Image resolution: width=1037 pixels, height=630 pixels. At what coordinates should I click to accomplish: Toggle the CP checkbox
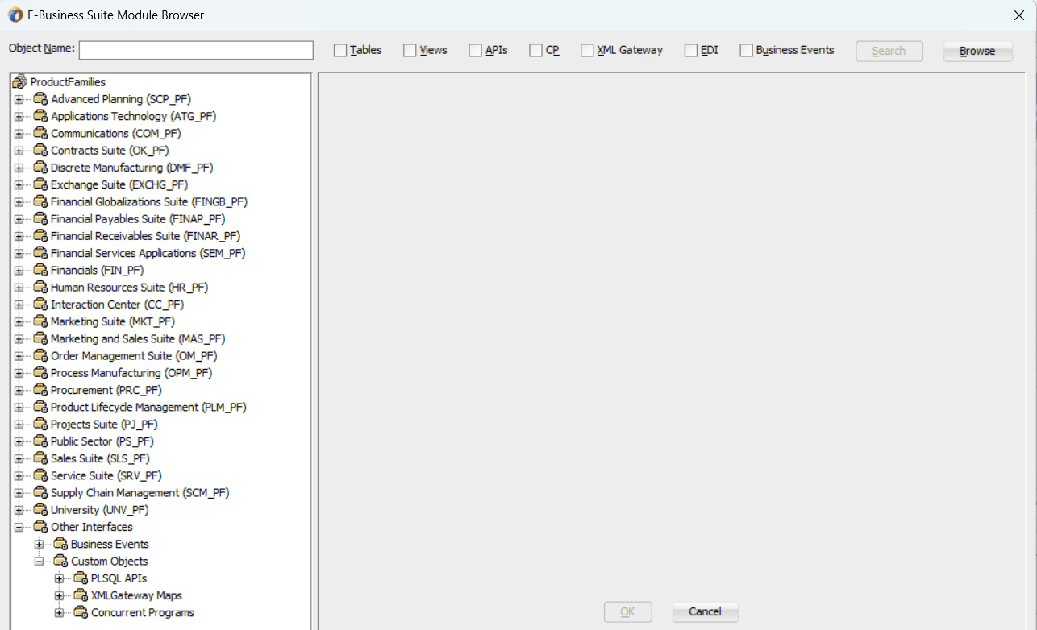pyautogui.click(x=536, y=50)
